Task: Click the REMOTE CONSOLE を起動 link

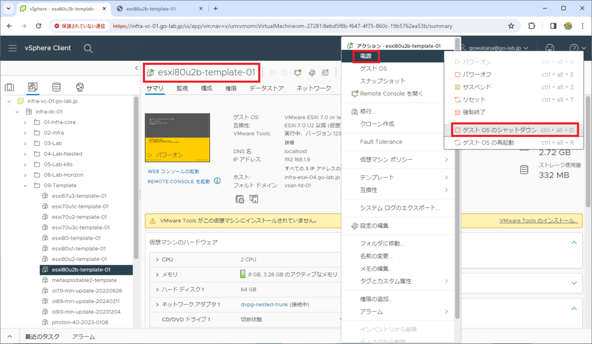Action: coord(179,181)
